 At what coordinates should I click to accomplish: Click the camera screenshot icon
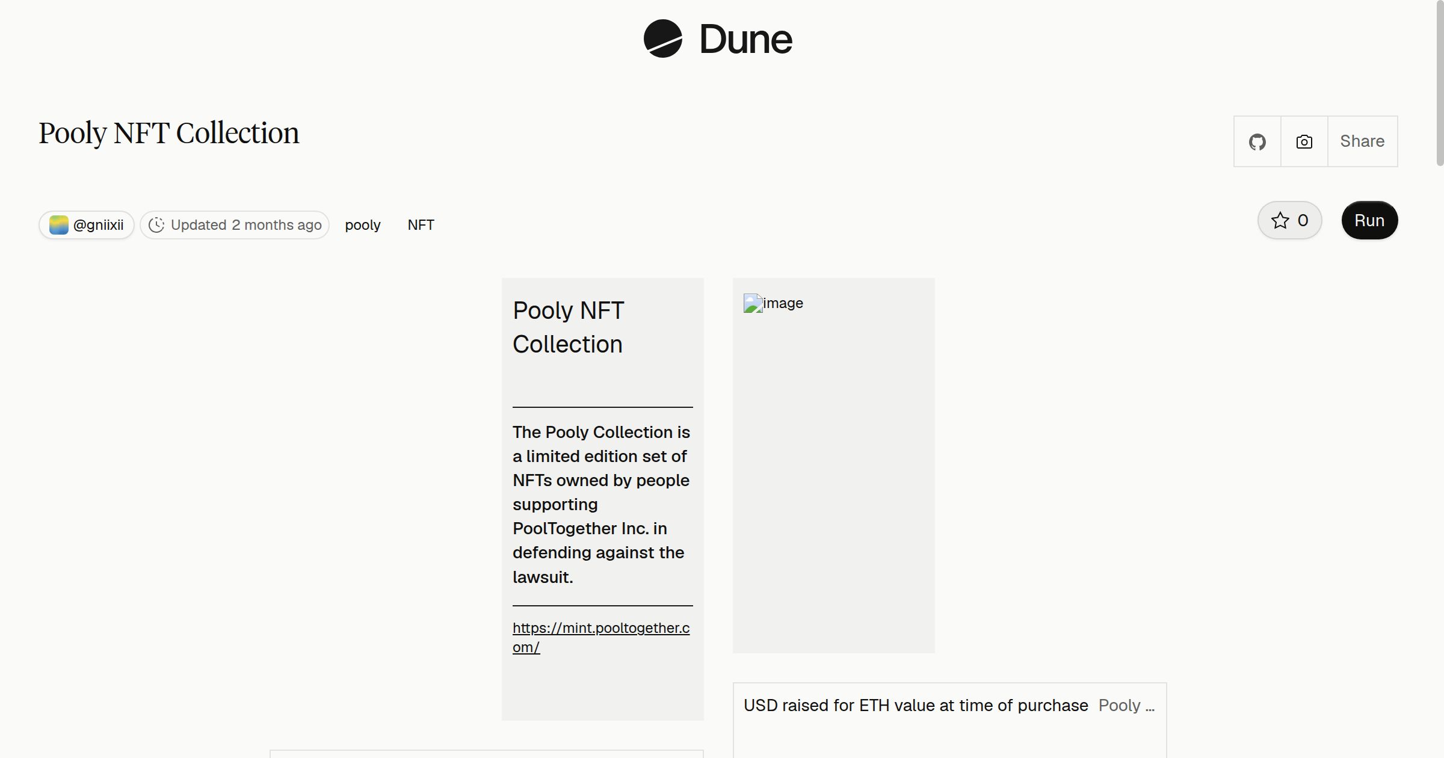pos(1304,141)
